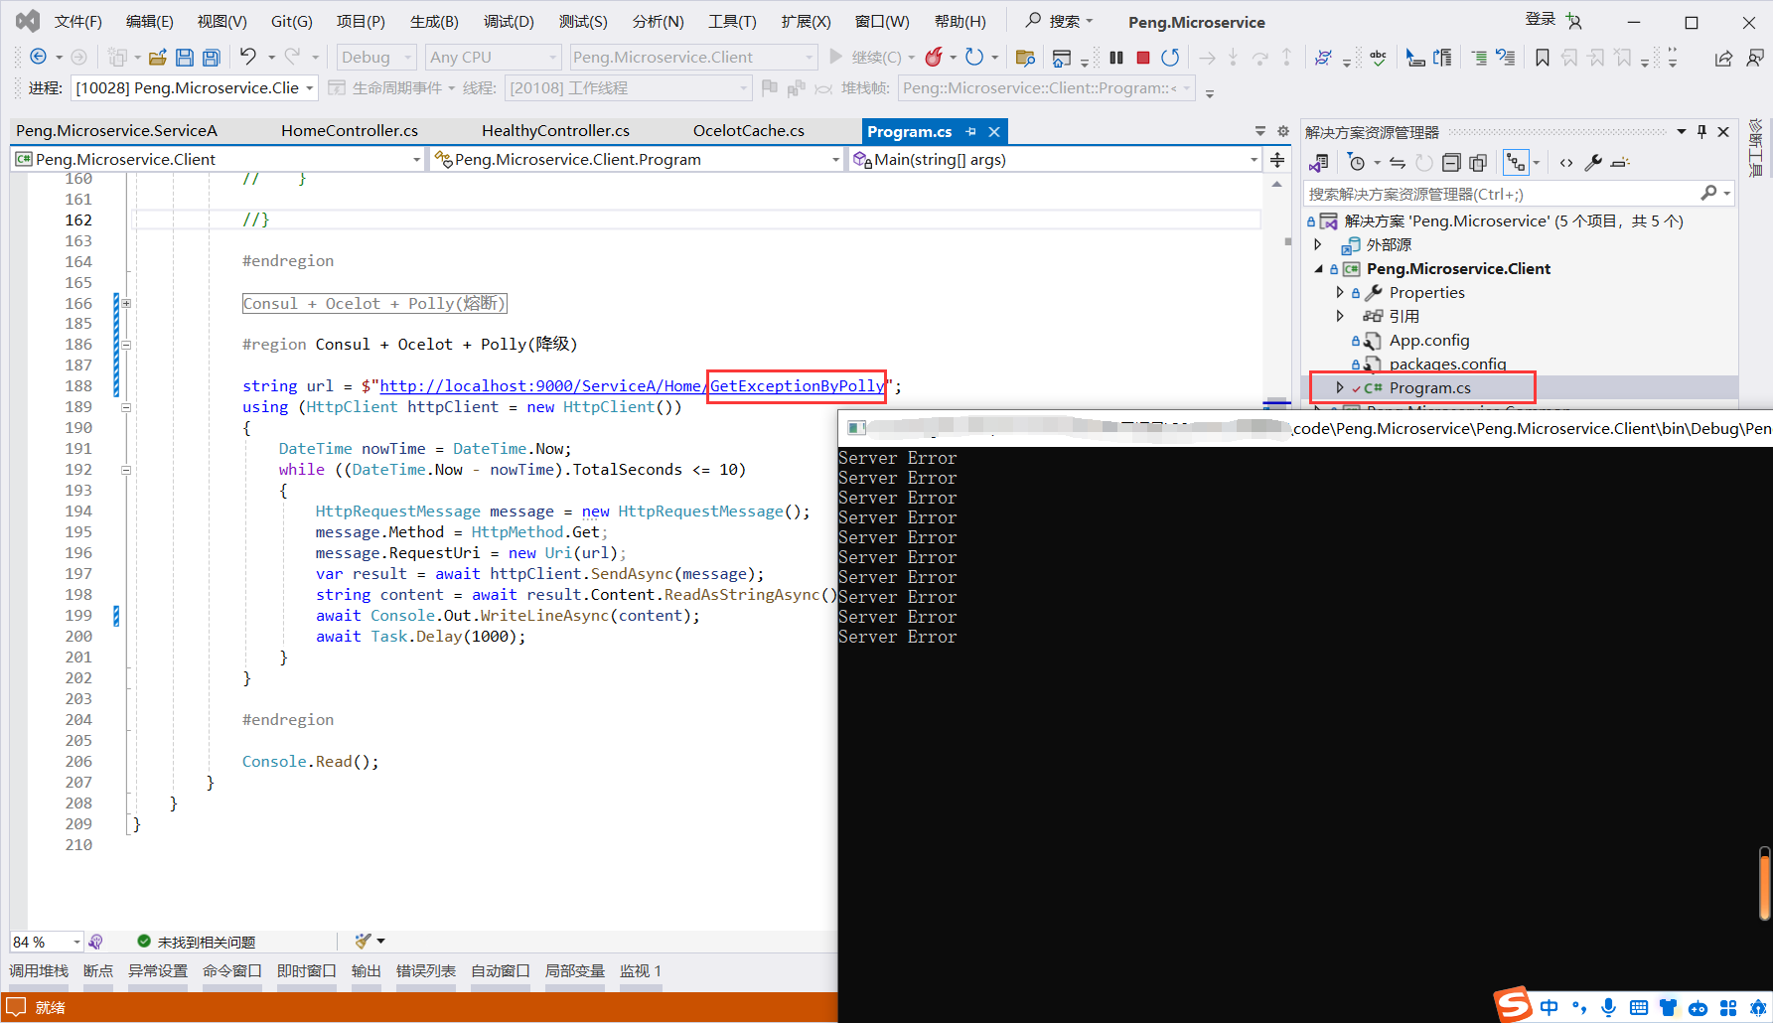Undo the last edit
The height and width of the screenshot is (1023, 1773).
tap(247, 57)
